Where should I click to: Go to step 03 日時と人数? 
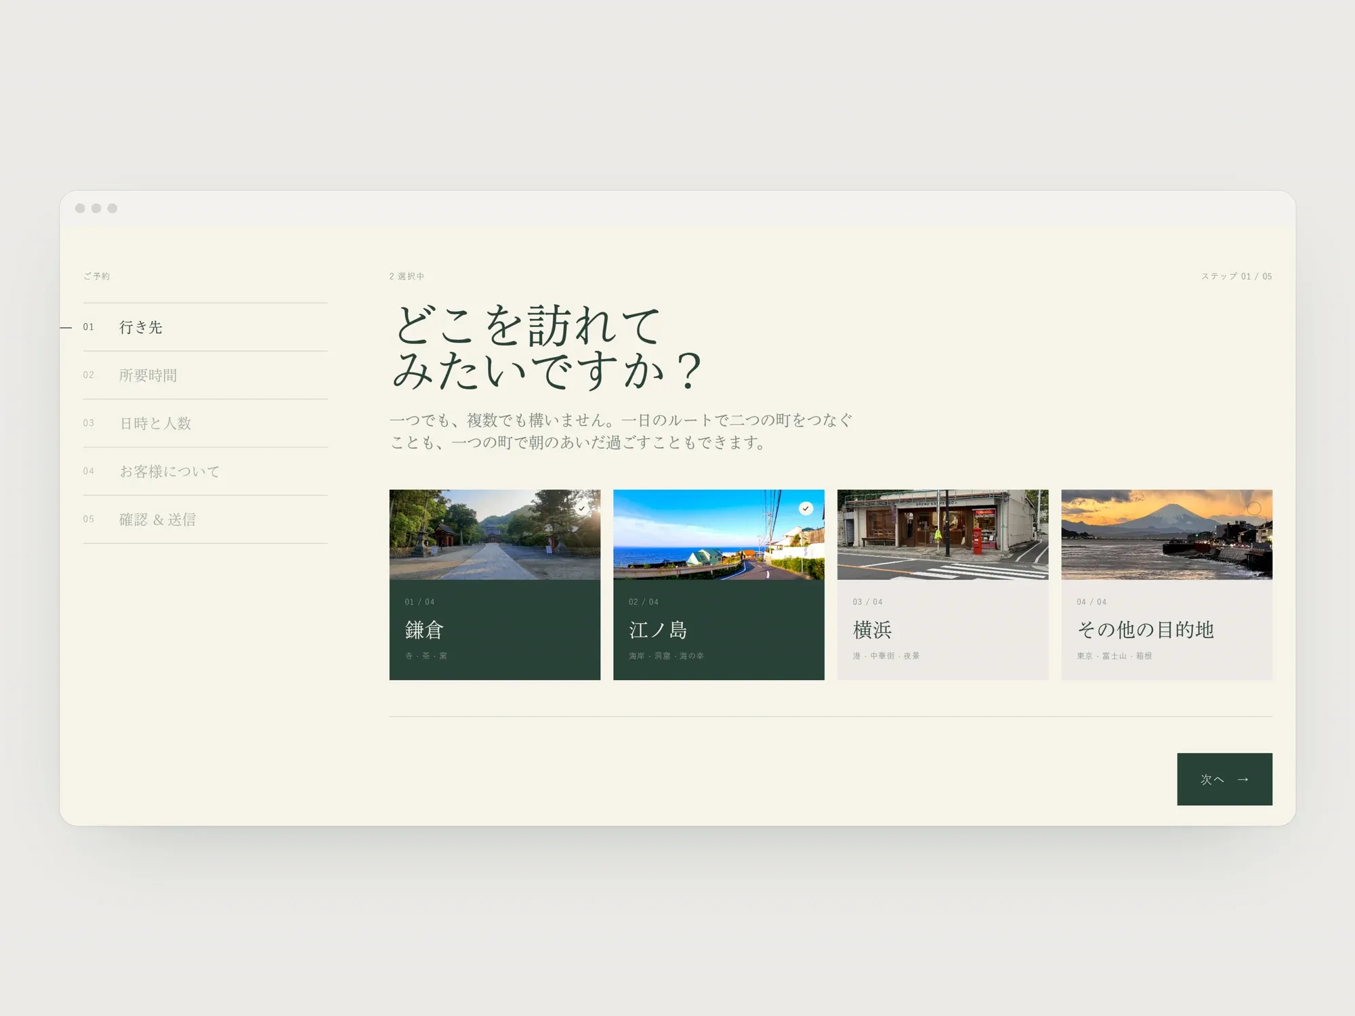pyautogui.click(x=205, y=423)
